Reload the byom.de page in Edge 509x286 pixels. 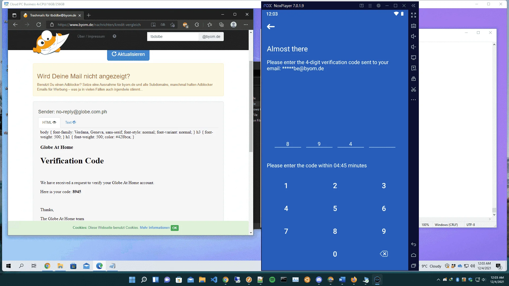coord(39,25)
